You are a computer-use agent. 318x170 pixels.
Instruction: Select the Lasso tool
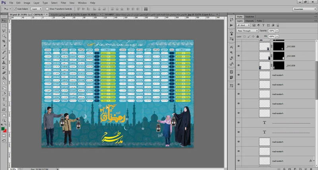(x=4, y=31)
